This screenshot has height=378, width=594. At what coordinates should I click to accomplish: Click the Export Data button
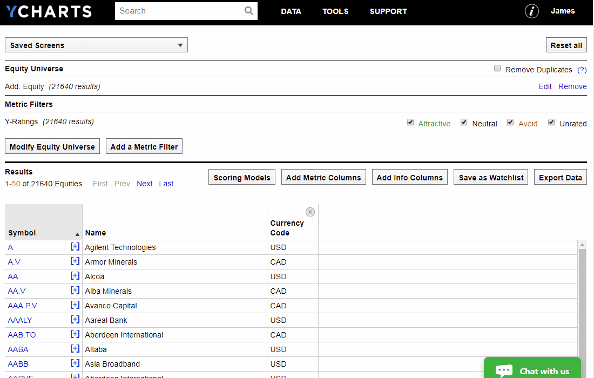point(561,177)
